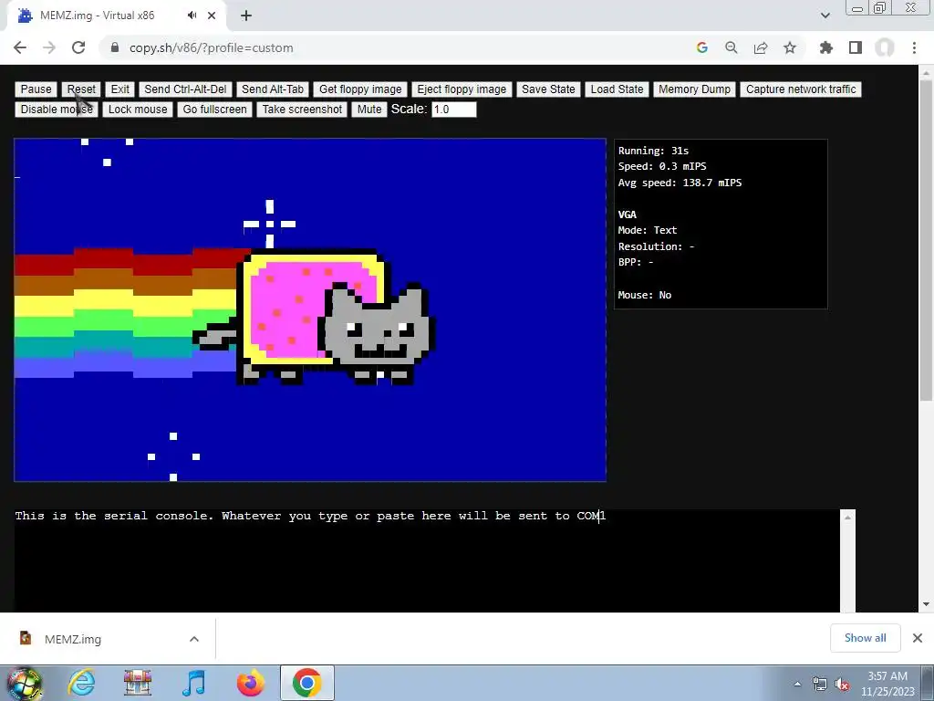Select the MEMZ.img - Virtual x86 tab

(x=116, y=16)
